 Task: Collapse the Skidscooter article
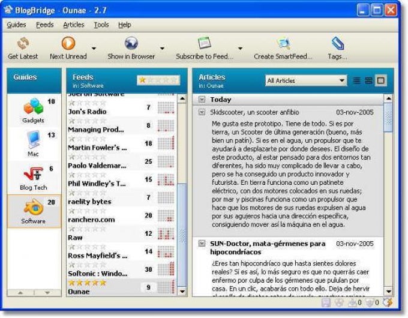click(x=202, y=112)
